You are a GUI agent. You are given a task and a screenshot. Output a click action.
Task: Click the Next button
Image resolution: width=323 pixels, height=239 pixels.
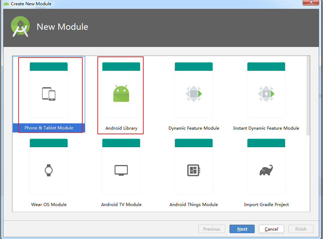242,229
